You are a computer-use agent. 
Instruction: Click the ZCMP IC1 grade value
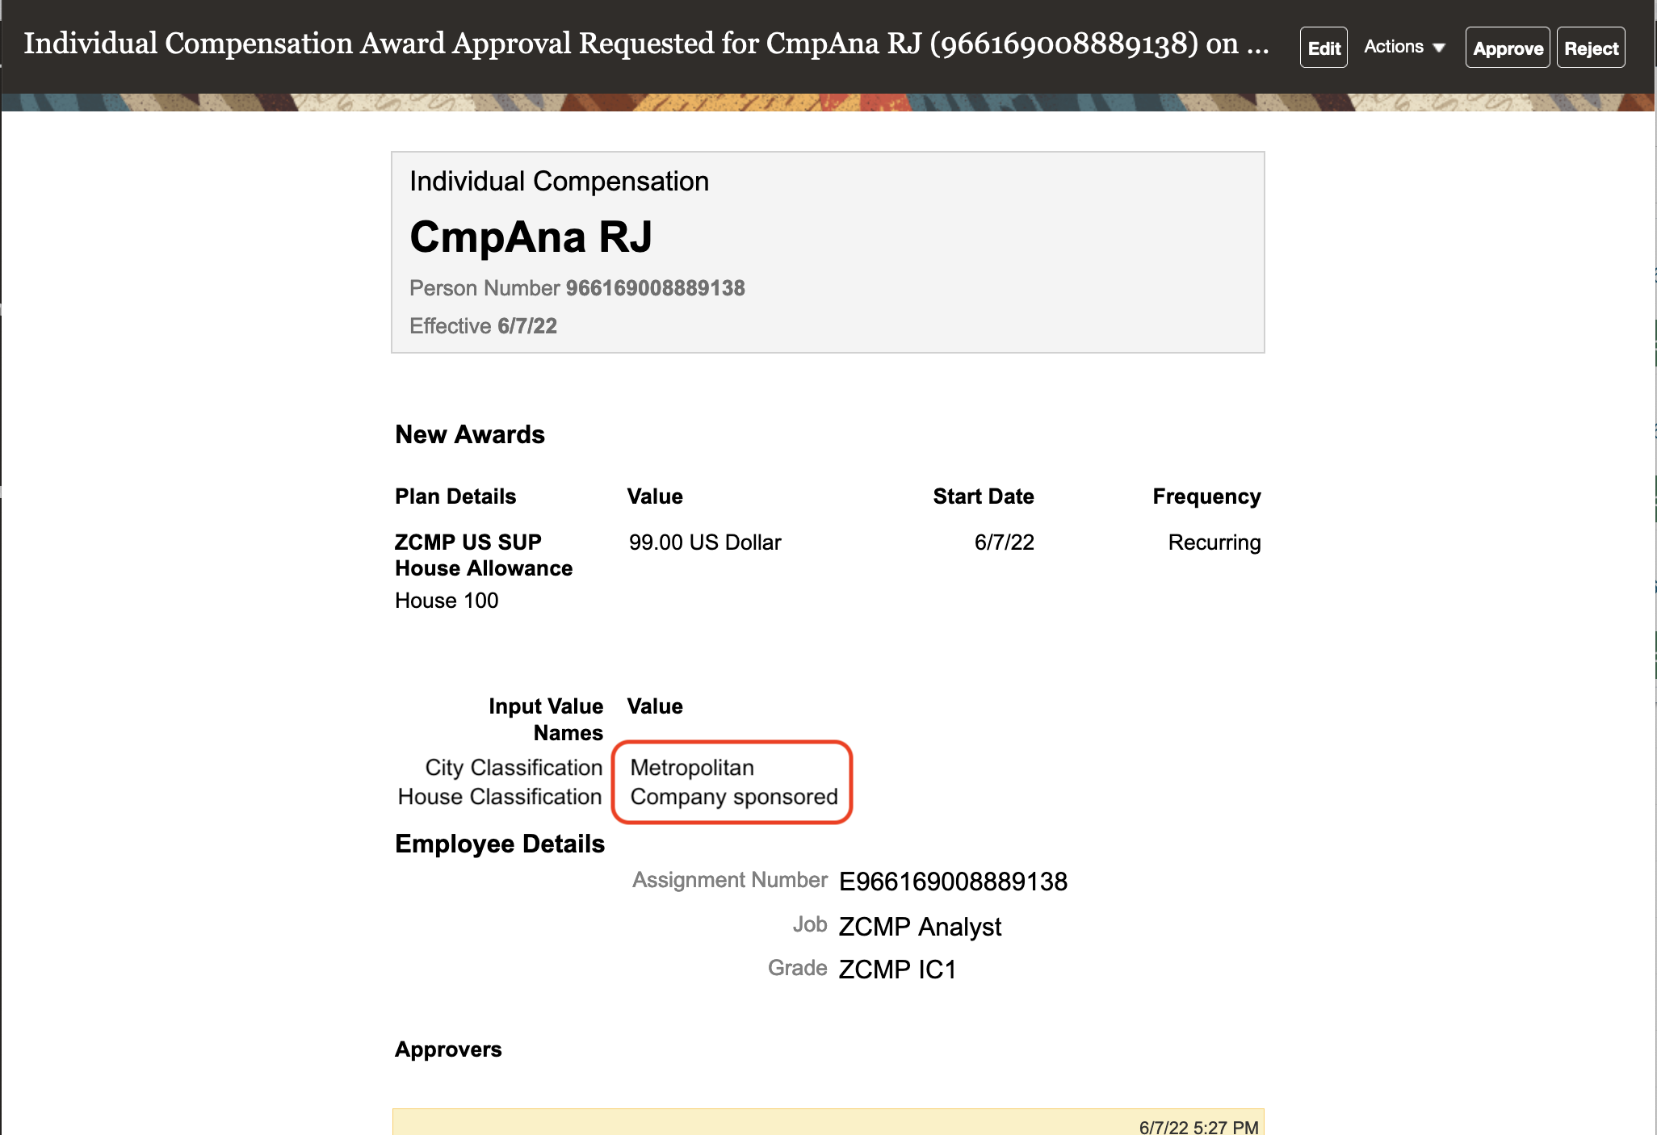coord(897,970)
